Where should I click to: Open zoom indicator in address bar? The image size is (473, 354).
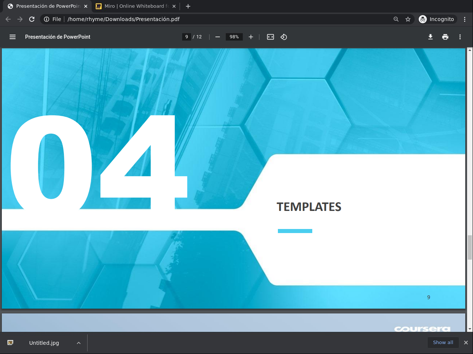pyautogui.click(x=396, y=19)
